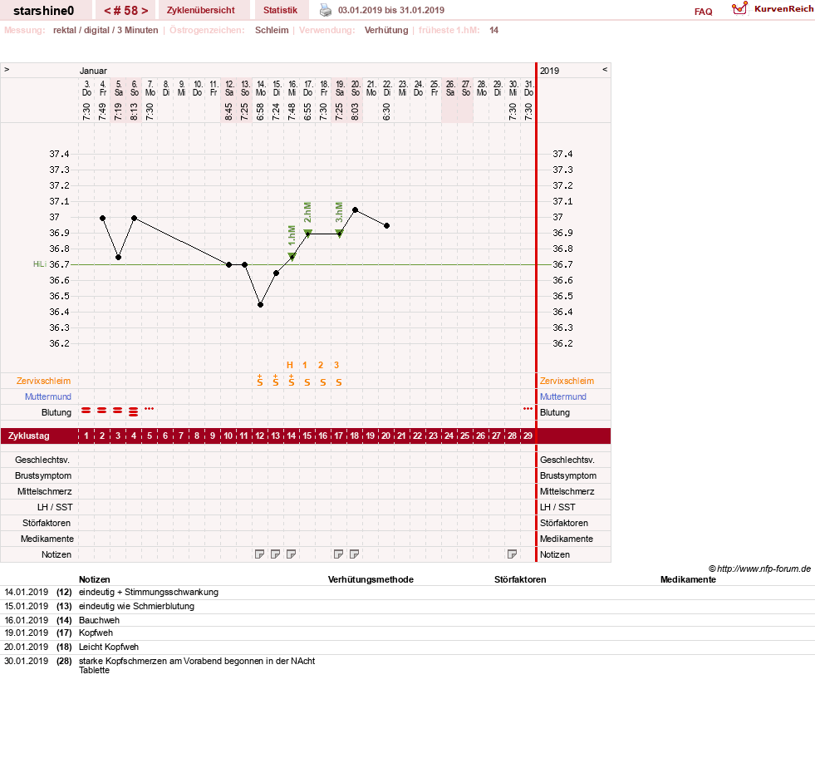Screen dimensions: 815x773
Task: Click the Medikamente row label on right
Action: pos(566,539)
